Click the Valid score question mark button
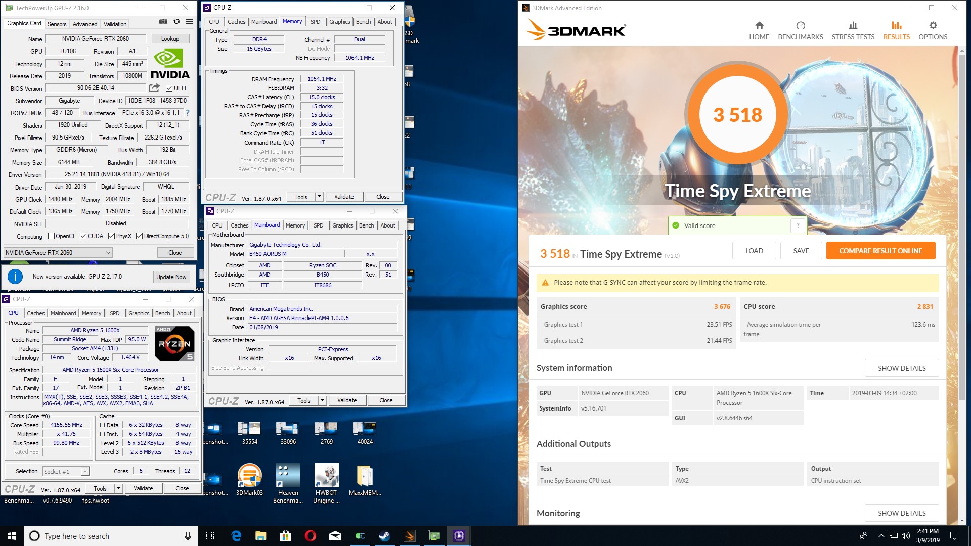Viewport: 971px width, 546px height. 798,225
